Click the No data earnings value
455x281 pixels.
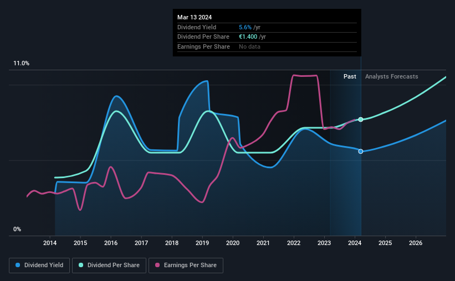pos(249,46)
